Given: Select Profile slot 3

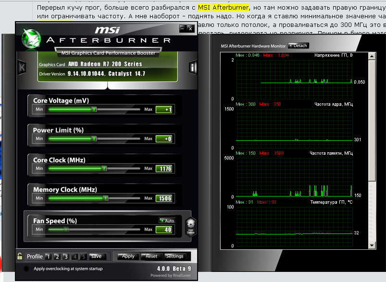Looking at the screenshot, I should coord(66,257).
